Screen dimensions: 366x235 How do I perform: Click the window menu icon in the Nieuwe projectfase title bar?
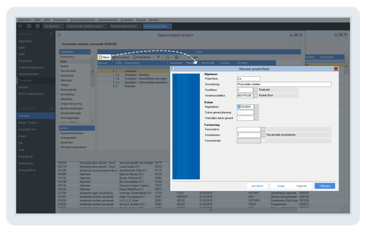click(172, 69)
